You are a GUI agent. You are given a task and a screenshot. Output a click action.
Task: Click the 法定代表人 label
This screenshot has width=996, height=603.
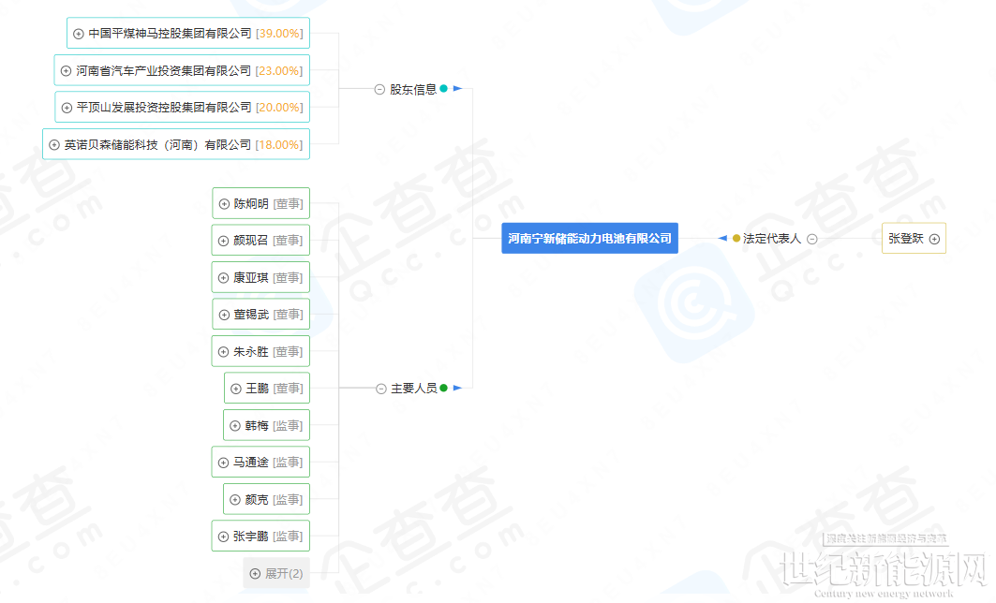pos(771,239)
